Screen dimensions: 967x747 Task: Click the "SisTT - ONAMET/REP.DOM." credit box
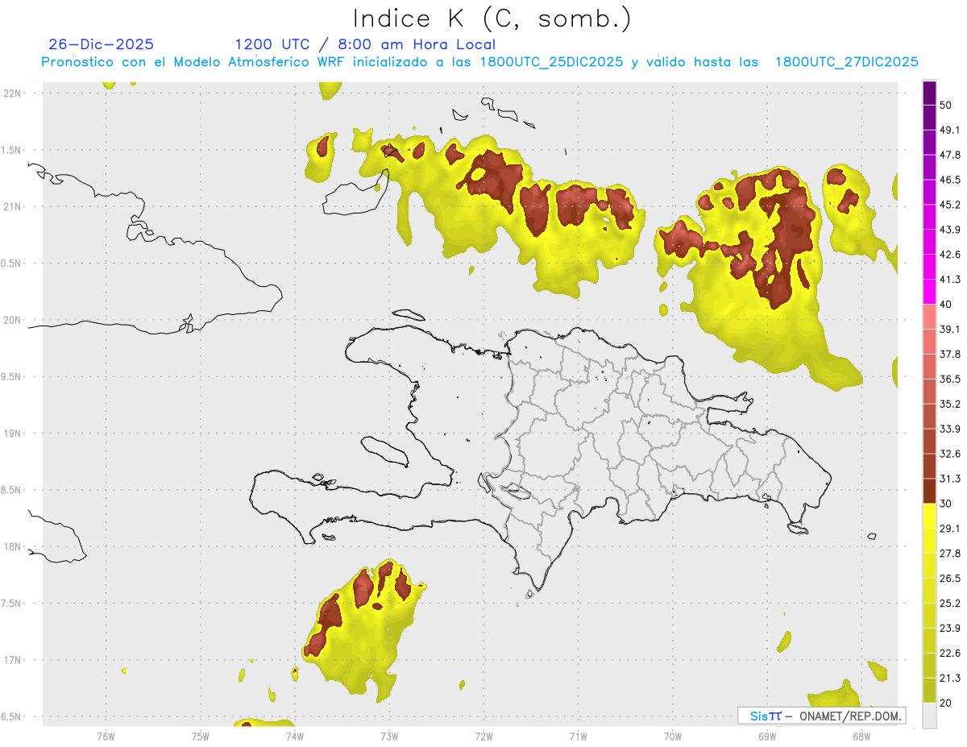821,716
